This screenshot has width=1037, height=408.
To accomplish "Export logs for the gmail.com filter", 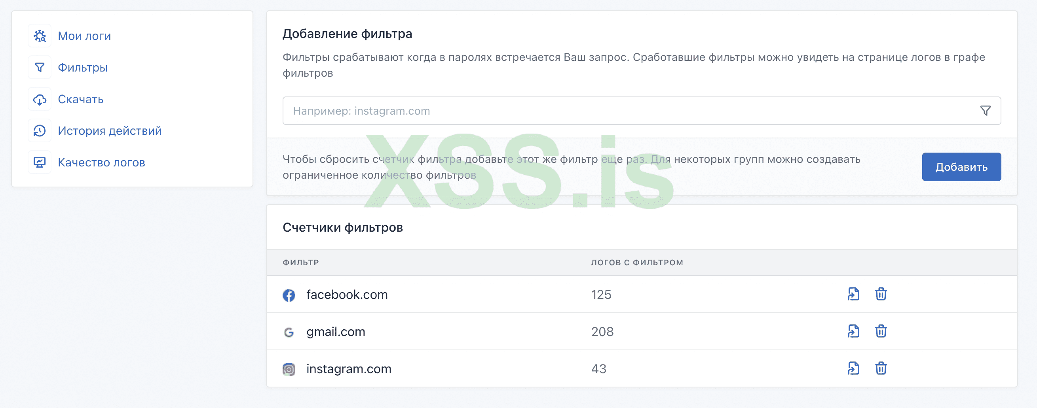I will click(x=853, y=331).
